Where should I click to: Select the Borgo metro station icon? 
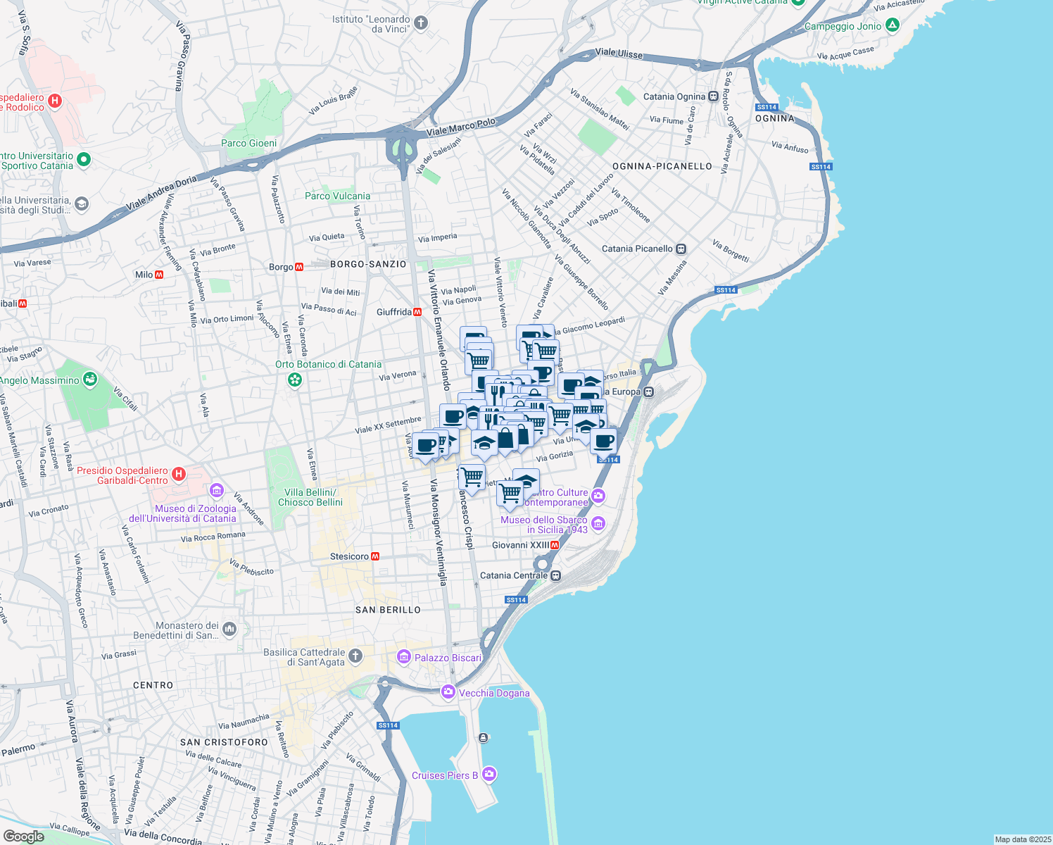(301, 268)
